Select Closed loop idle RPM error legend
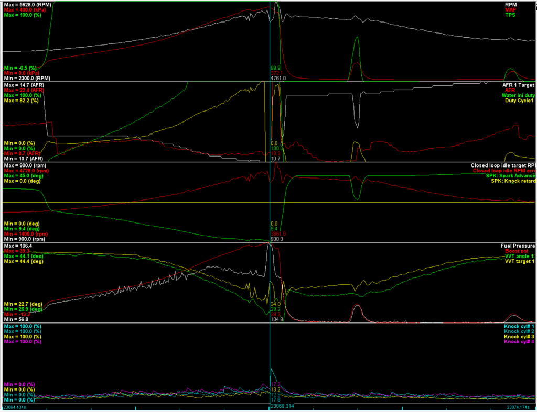The image size is (537, 412). (x=504, y=171)
